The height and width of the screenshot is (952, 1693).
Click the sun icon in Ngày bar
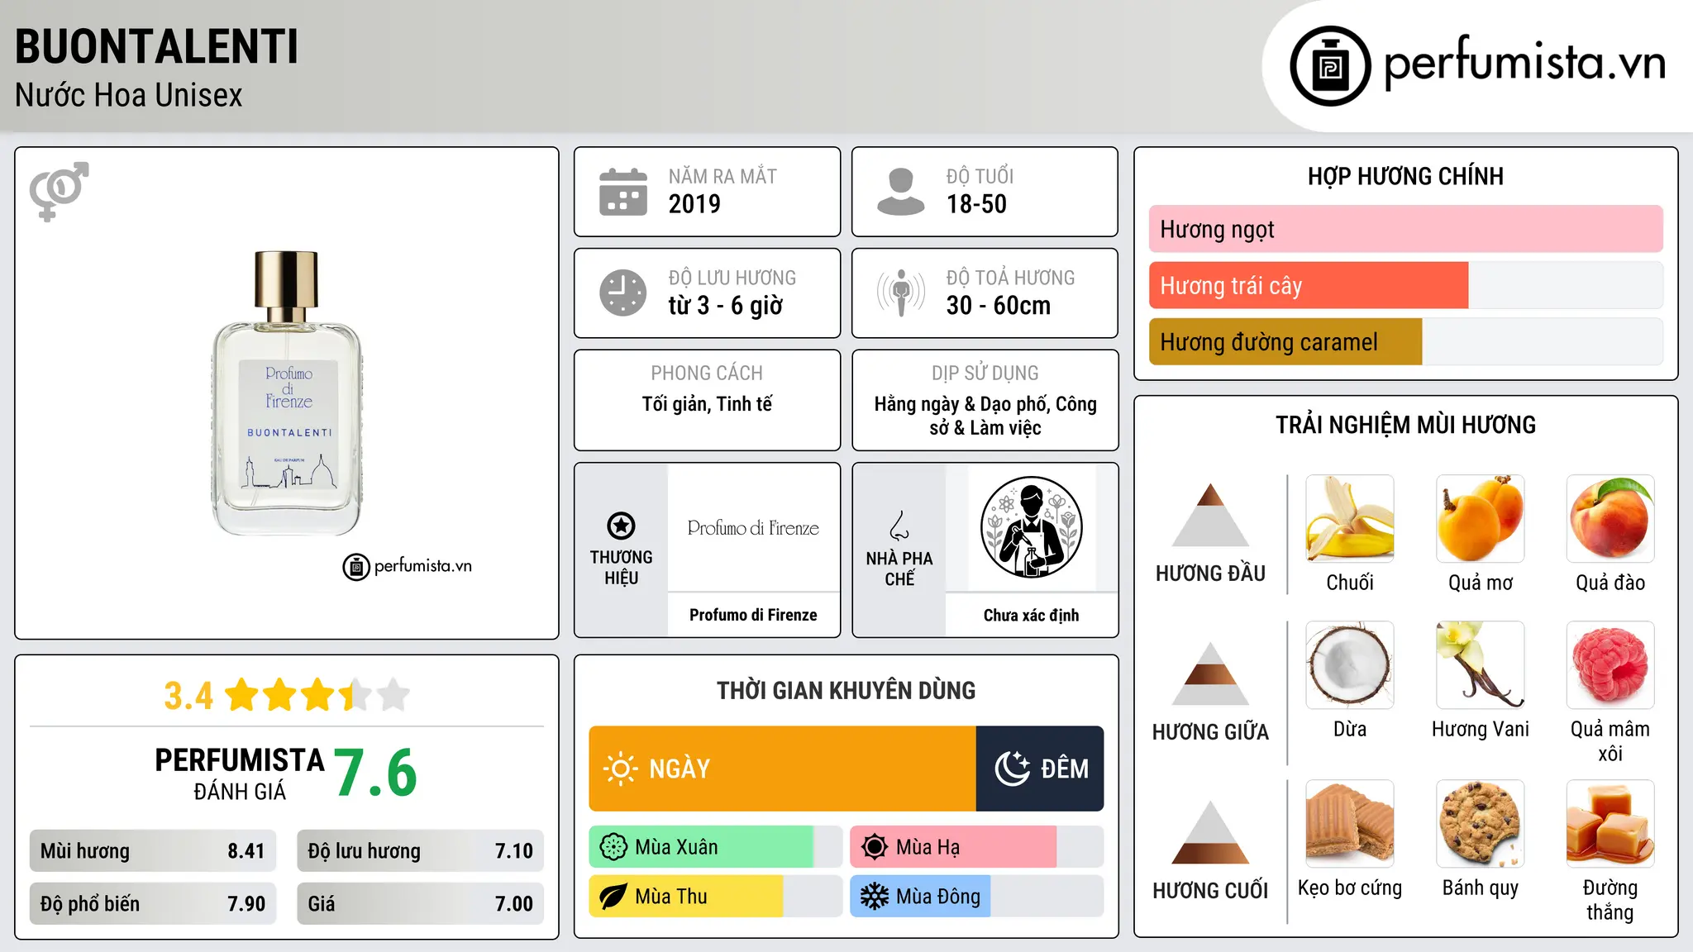click(x=620, y=769)
